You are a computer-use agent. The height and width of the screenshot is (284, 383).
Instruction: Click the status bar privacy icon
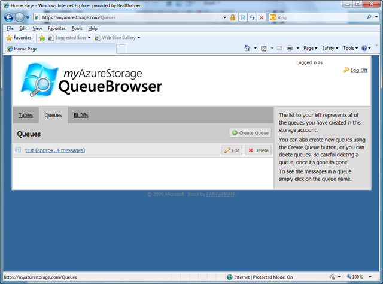coord(332,277)
